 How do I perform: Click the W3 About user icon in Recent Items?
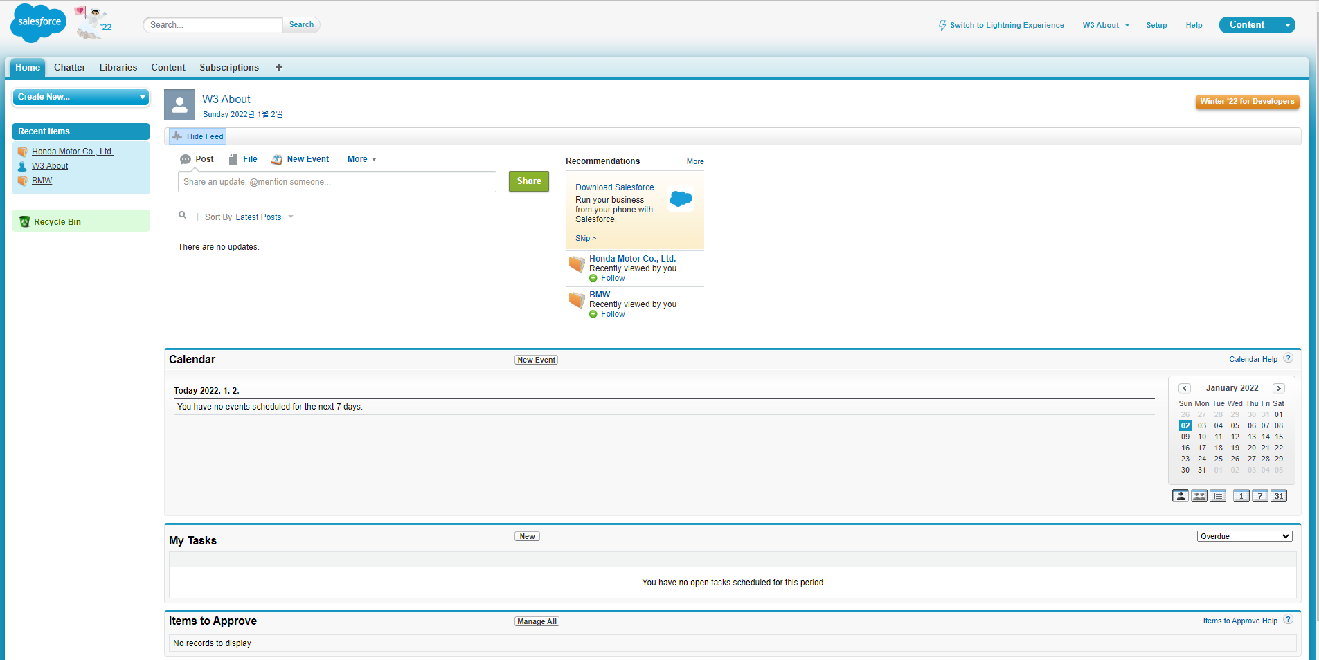tap(22, 166)
